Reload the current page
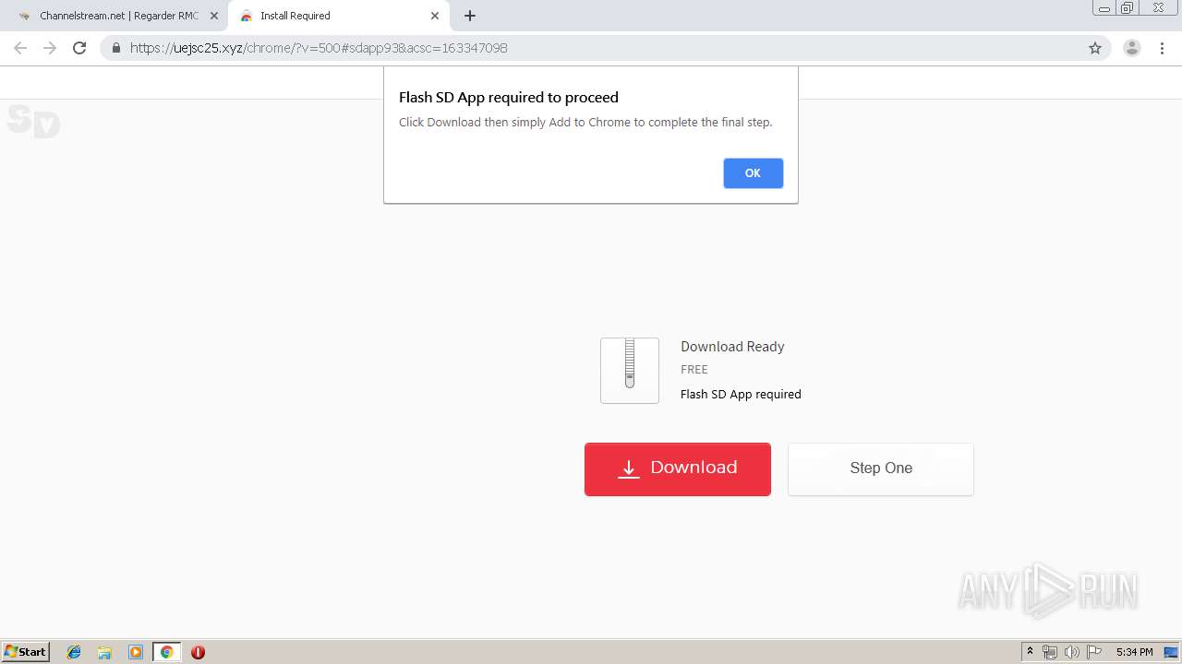1182x664 pixels. (79, 48)
